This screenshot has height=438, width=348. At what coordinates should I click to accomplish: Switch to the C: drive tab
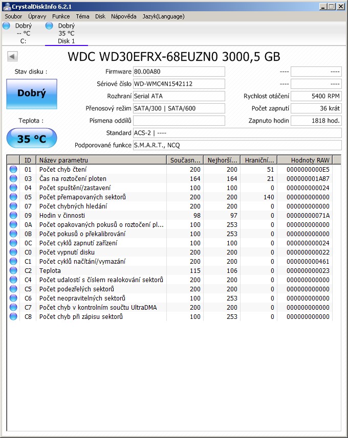(x=23, y=34)
